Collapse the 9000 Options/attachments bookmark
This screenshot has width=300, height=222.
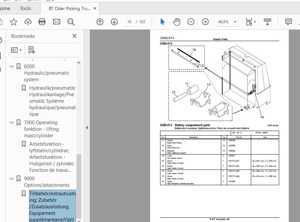[12, 179]
